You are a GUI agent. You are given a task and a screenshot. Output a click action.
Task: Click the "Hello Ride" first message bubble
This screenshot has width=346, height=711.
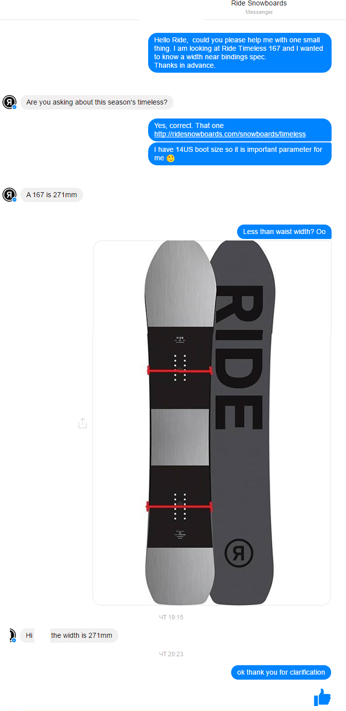tap(240, 53)
